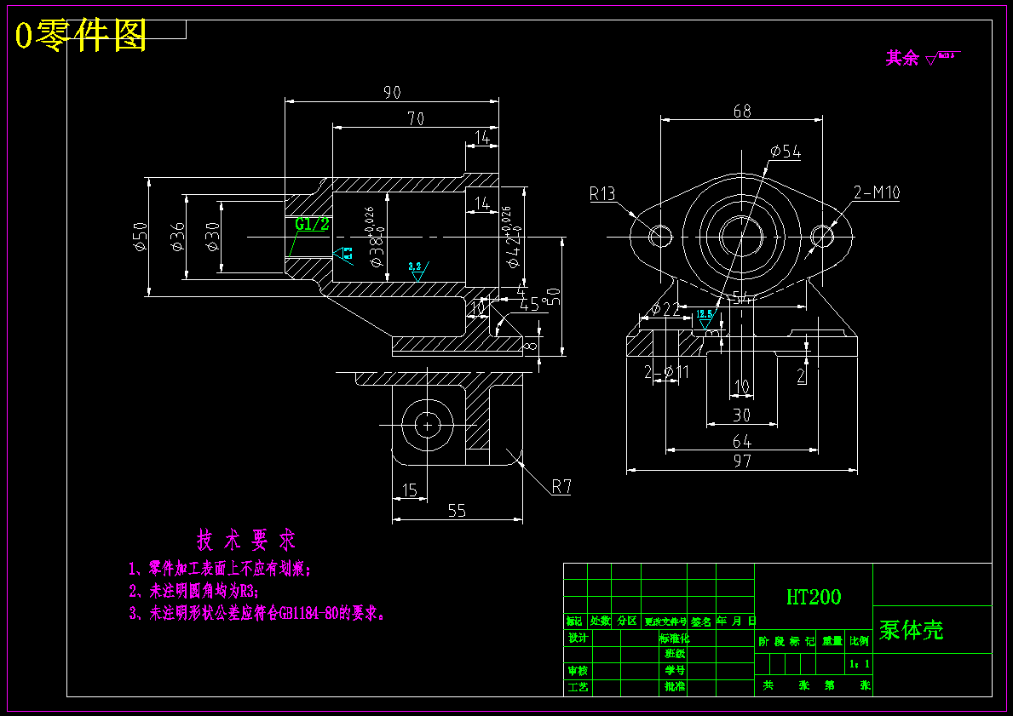Click the green G1/2 thread label

[x=312, y=224]
